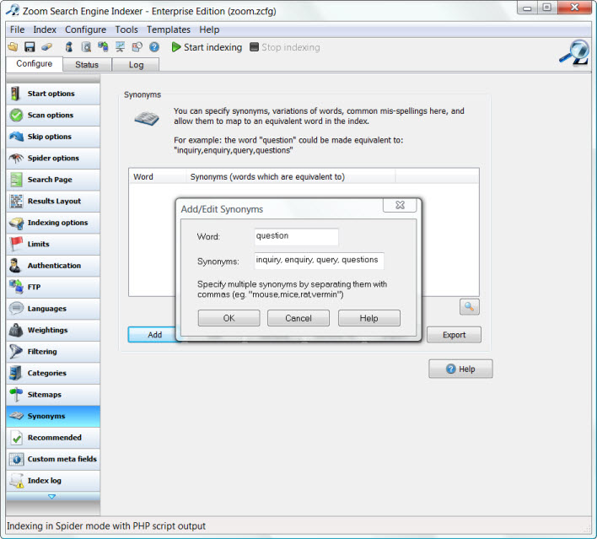Close the Add/Edit Synonyms dialog
The width and height of the screenshot is (597, 539).
coord(400,205)
